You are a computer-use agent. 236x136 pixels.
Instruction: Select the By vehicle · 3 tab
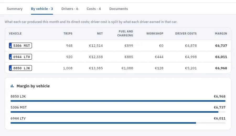(42, 9)
